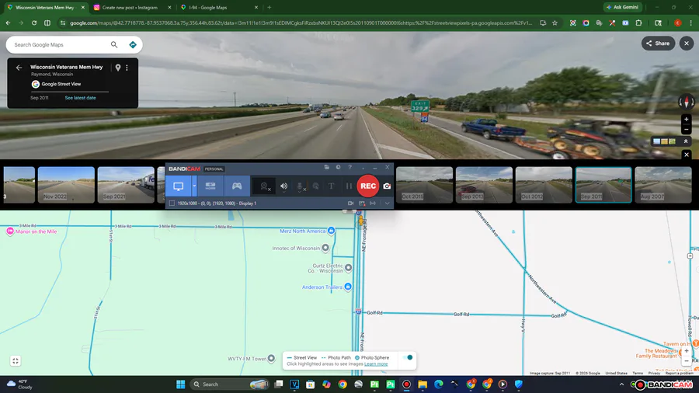Reload the page
Viewport: 699px width, 393px height.
[34, 23]
